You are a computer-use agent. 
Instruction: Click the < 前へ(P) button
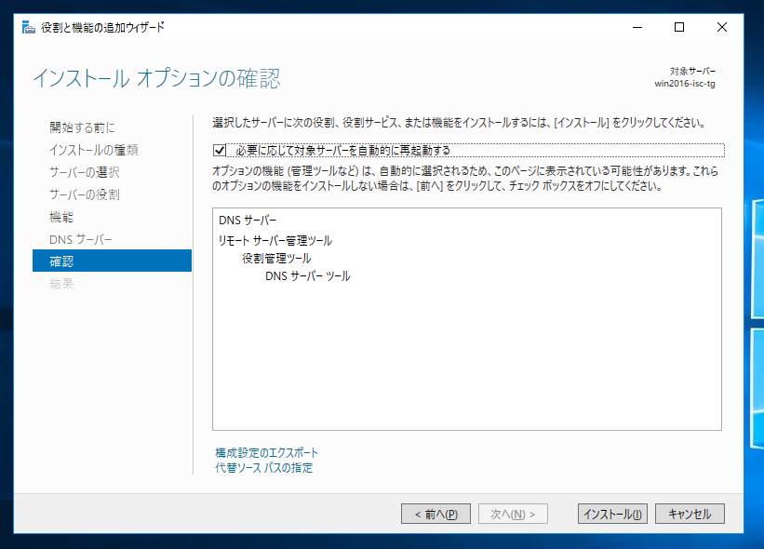click(x=436, y=514)
